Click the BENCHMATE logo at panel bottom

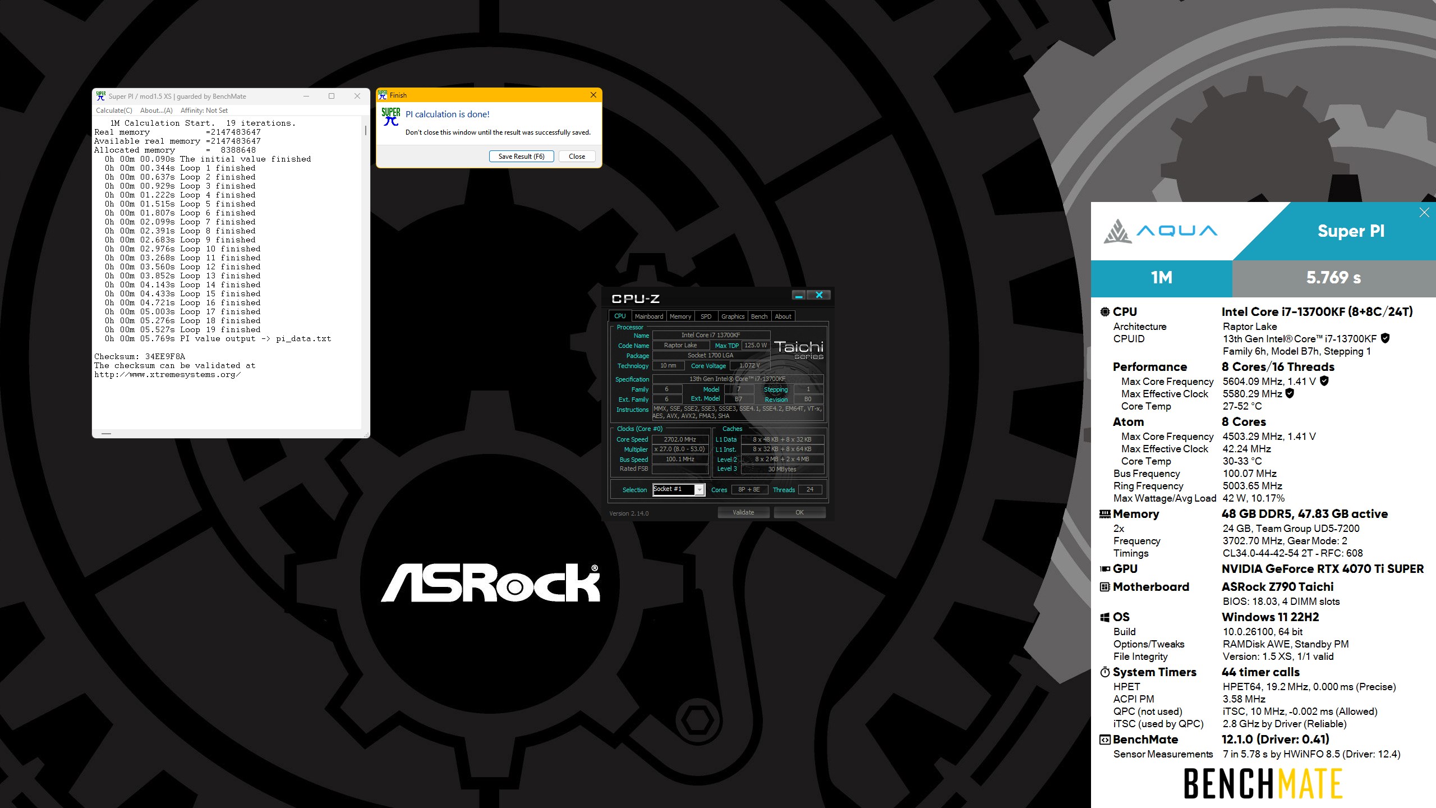[1263, 784]
